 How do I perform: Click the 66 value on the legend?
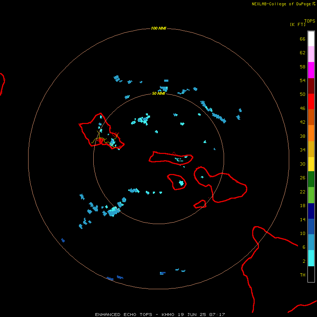303,39
